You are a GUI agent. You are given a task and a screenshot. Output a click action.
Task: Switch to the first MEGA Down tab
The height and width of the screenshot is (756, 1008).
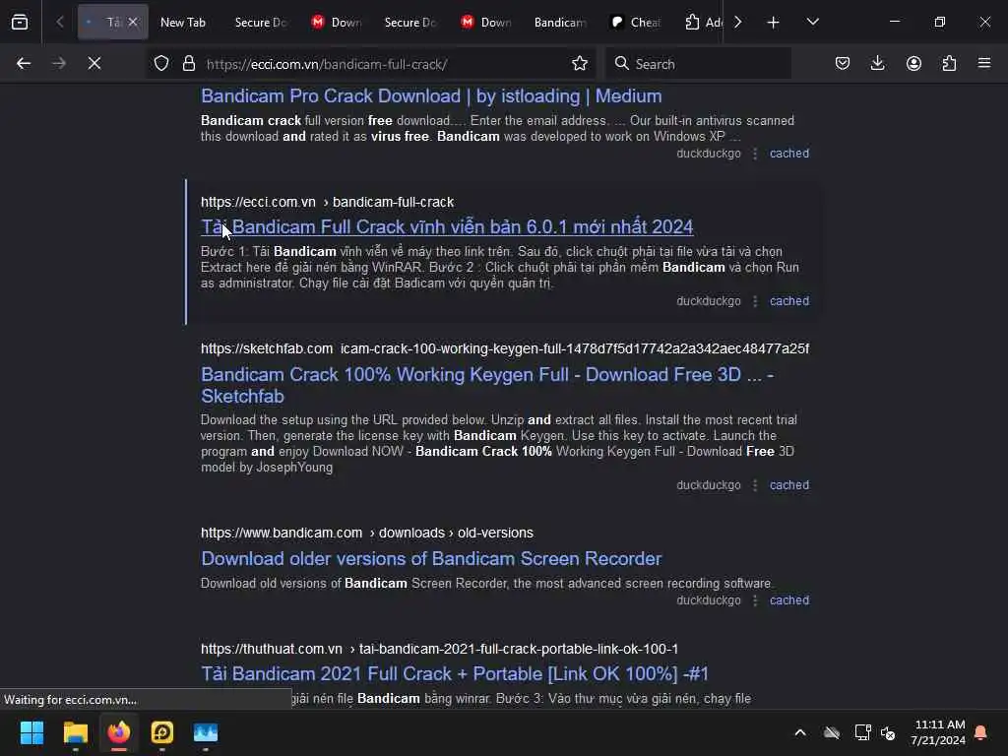click(x=336, y=23)
